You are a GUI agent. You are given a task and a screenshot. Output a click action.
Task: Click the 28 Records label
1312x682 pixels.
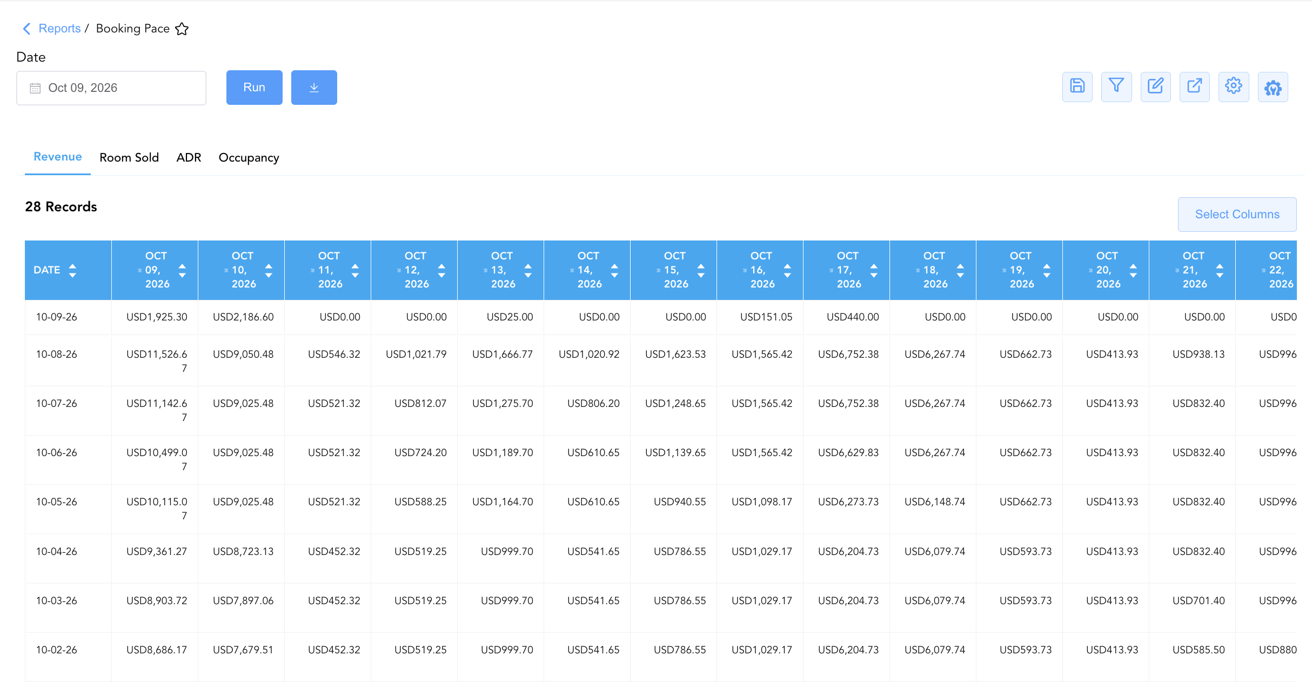tap(61, 207)
